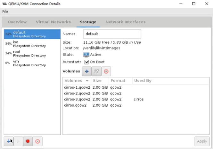This screenshot has height=149, width=213.
Task: Sort by the Volumes column header
Action: point(77,81)
